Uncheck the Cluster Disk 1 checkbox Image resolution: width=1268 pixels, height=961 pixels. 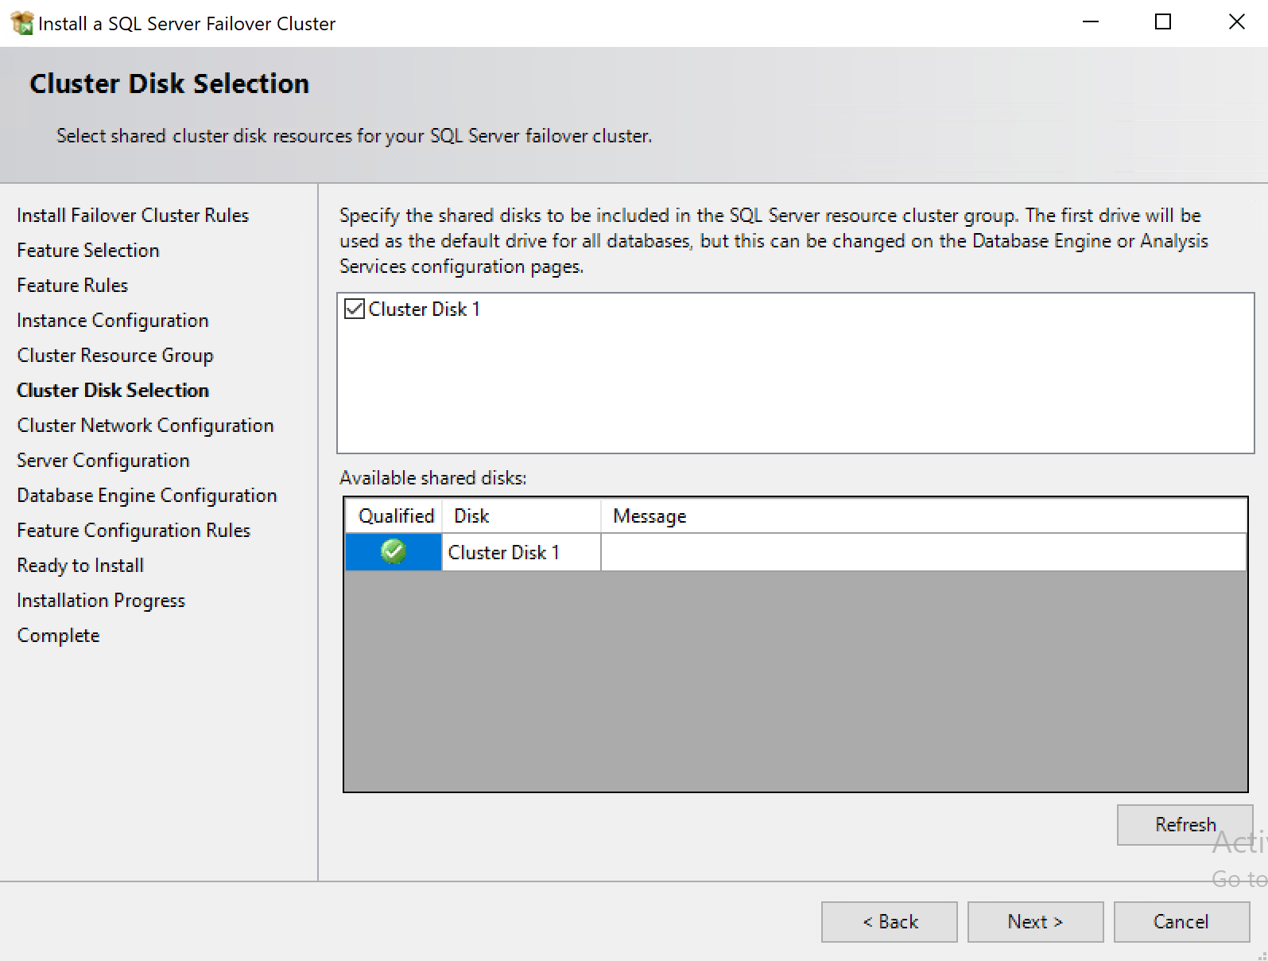click(355, 309)
